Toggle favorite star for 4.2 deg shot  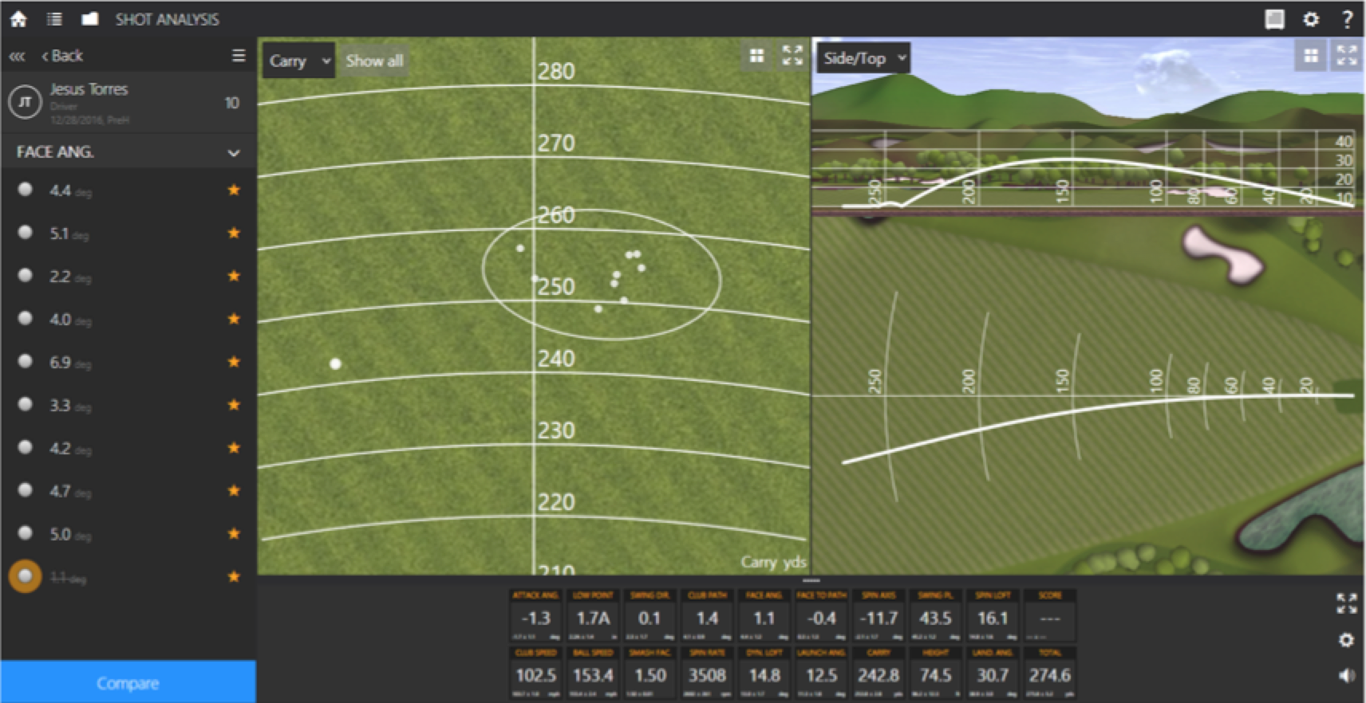coord(234,448)
